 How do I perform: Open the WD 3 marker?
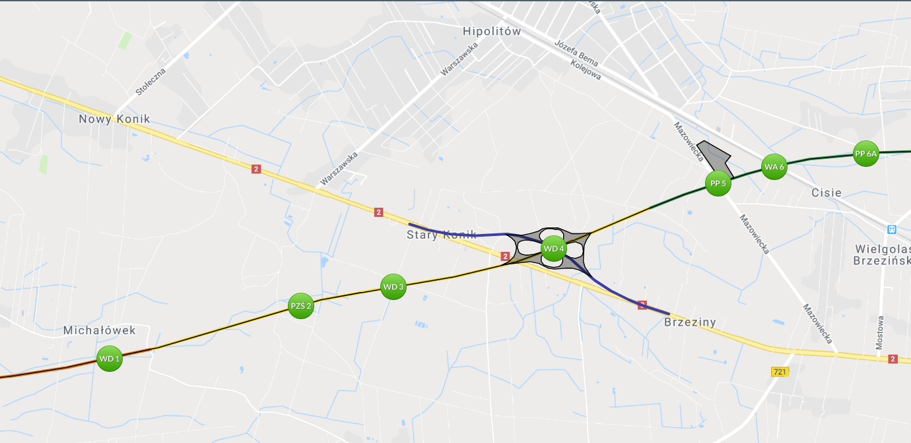393,287
